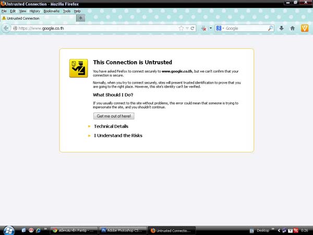Select the Untrusted Connection tab

tap(37, 18)
